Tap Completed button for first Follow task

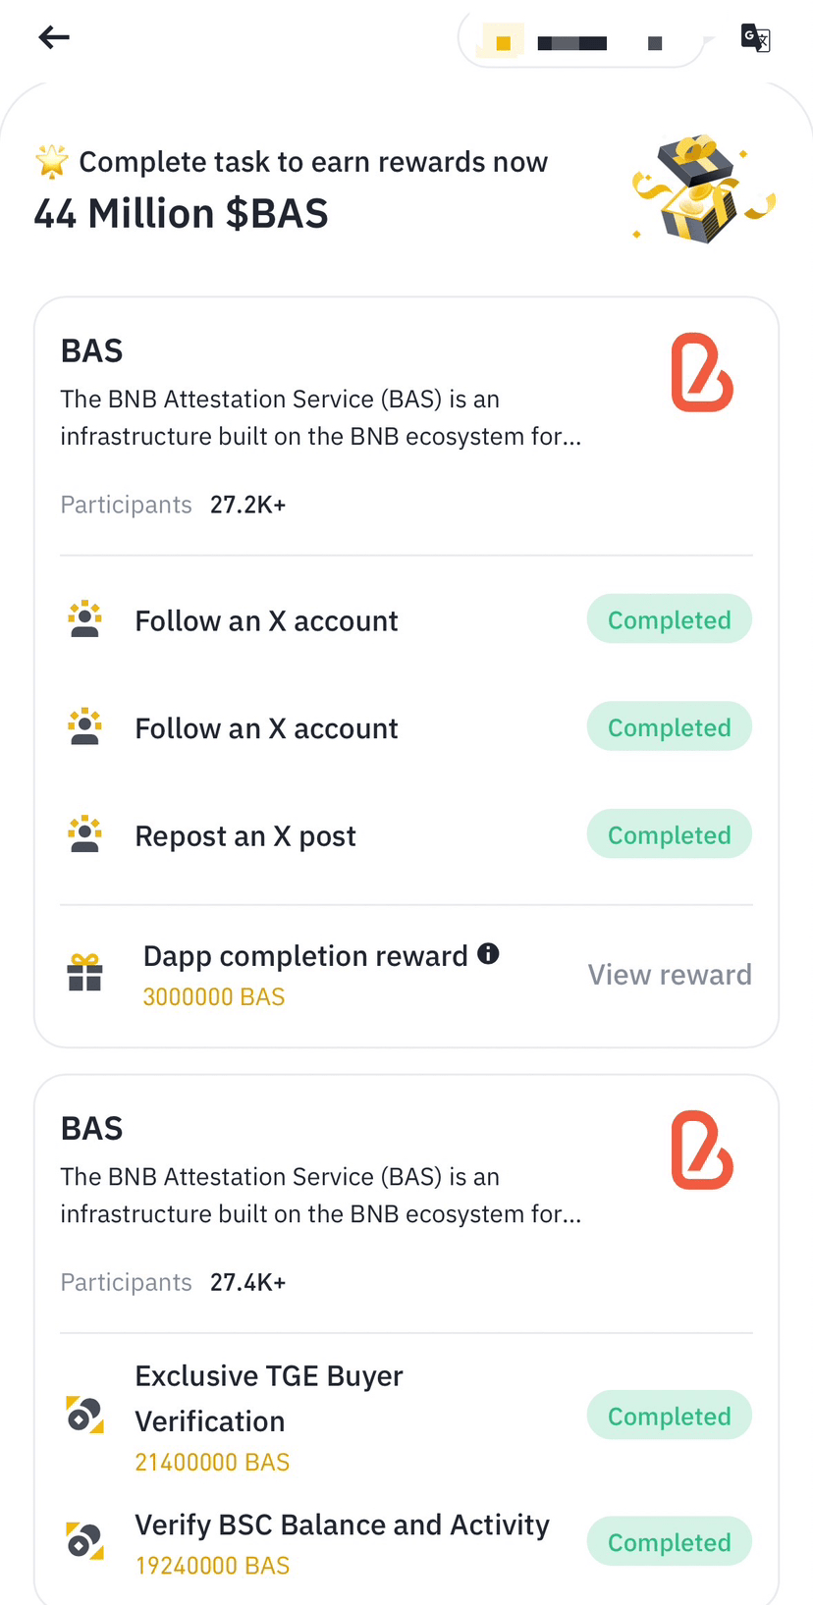(670, 619)
